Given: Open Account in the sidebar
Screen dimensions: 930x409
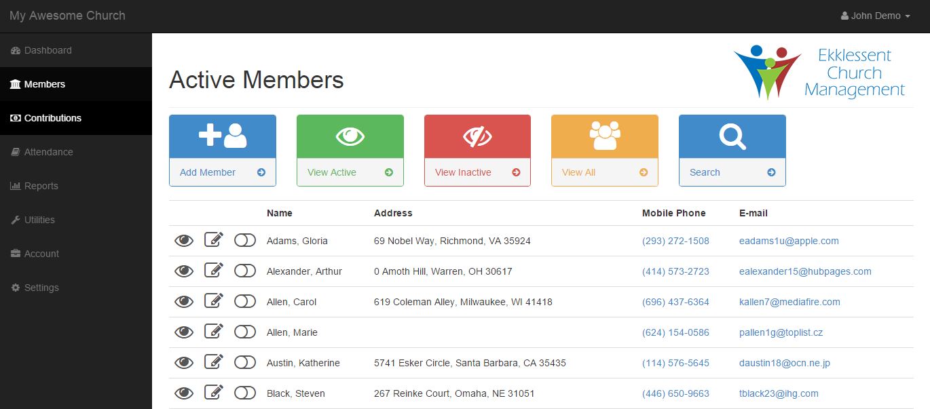Looking at the screenshot, I should pos(76,254).
